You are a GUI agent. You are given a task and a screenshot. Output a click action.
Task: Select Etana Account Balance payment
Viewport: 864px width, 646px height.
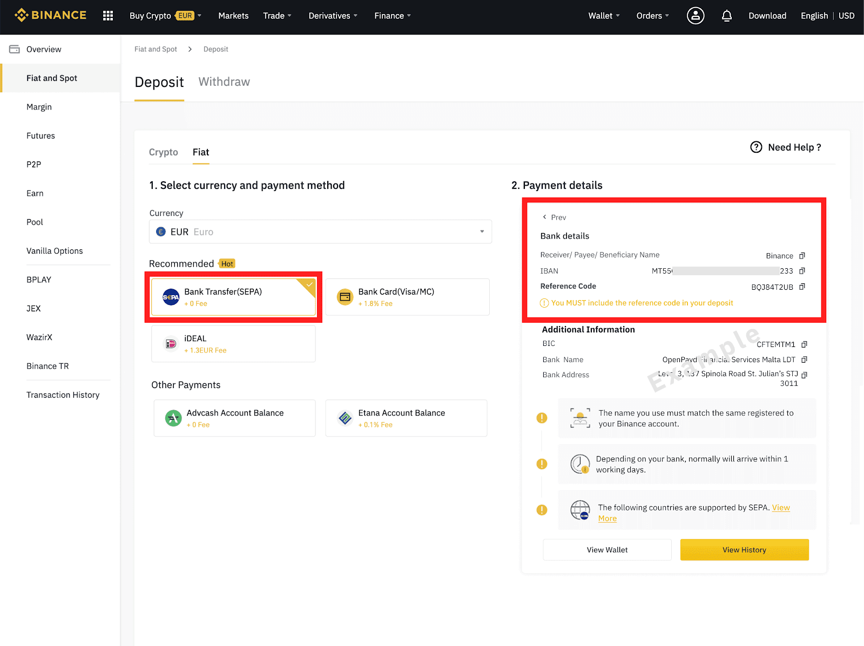[x=406, y=418]
